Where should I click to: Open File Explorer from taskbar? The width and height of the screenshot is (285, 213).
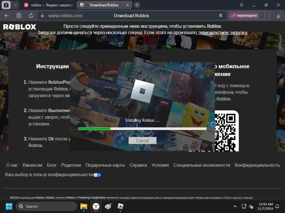click(84, 206)
